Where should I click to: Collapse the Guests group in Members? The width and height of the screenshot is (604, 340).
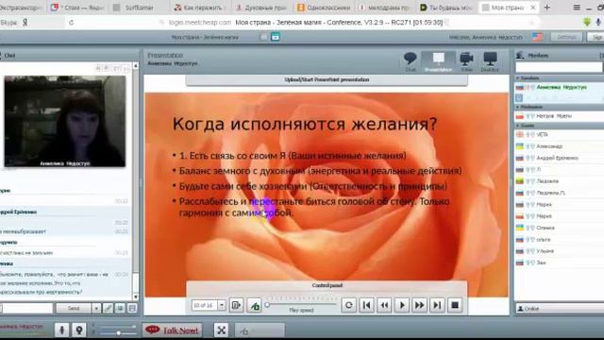point(518,126)
